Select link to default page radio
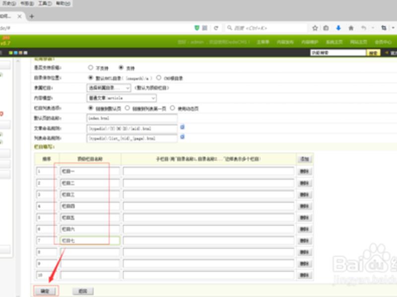 pyautogui.click(x=90, y=108)
